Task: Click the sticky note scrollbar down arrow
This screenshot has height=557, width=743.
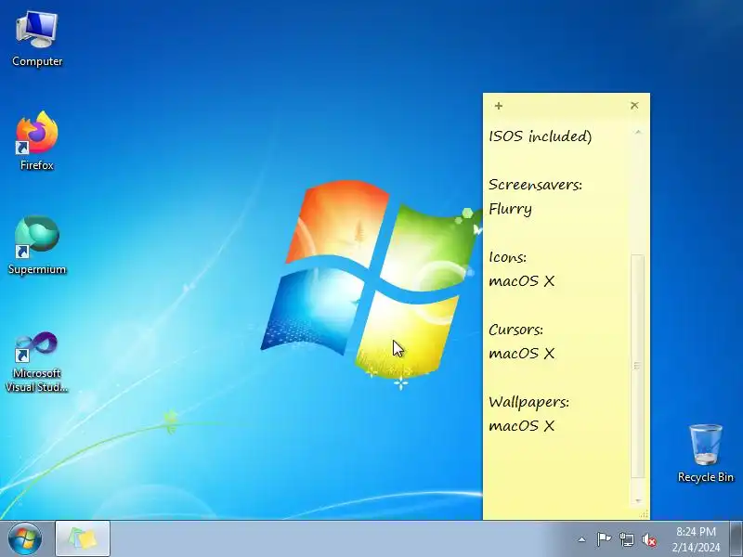Action: [638, 500]
